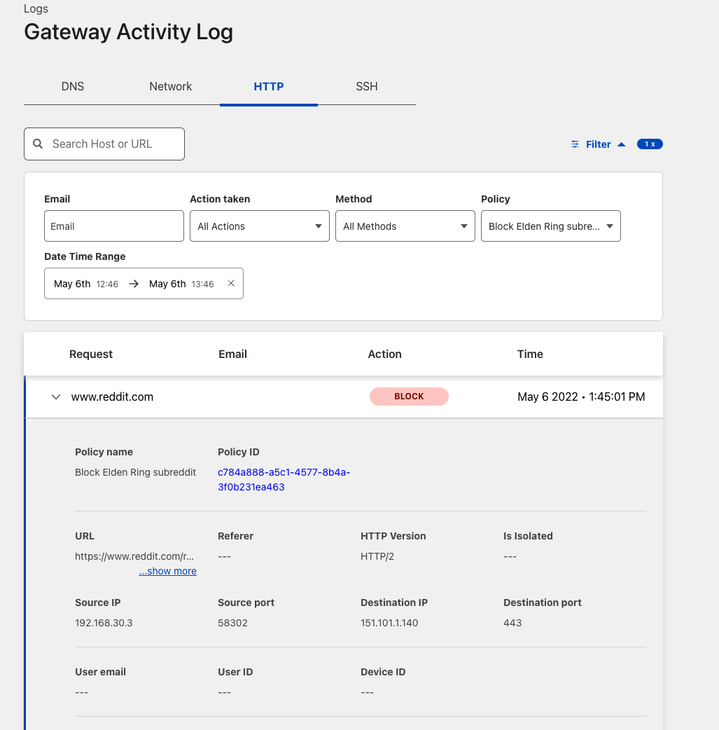Image resolution: width=719 pixels, height=730 pixels.
Task: Switch to the SSH tab
Action: [366, 86]
